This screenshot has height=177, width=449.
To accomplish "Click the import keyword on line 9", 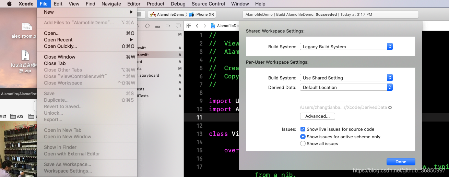I will pos(220,101).
